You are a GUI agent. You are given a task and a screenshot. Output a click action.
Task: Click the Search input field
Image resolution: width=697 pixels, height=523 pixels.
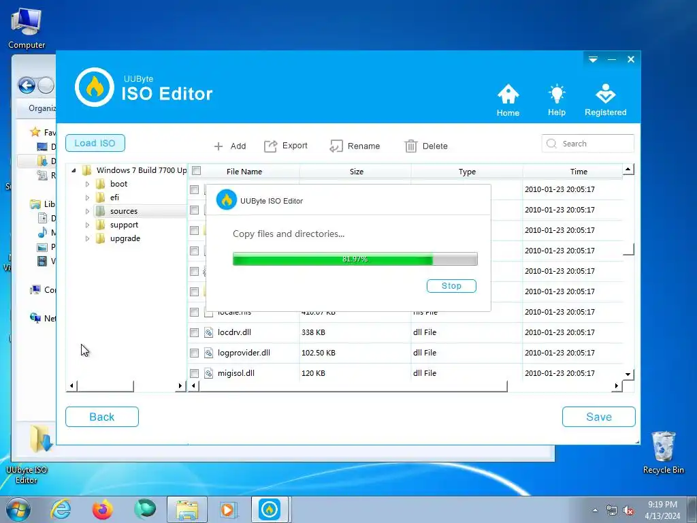point(587,144)
